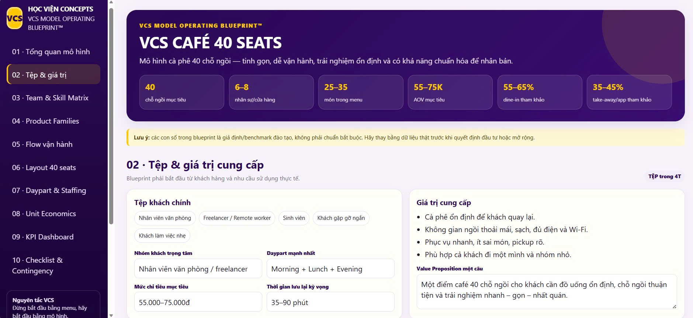Click the Daypart mạnh nhất input
Screen dimensions: 693x318
[x=330, y=269]
